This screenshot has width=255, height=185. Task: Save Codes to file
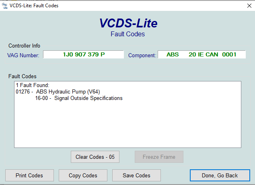136,175
